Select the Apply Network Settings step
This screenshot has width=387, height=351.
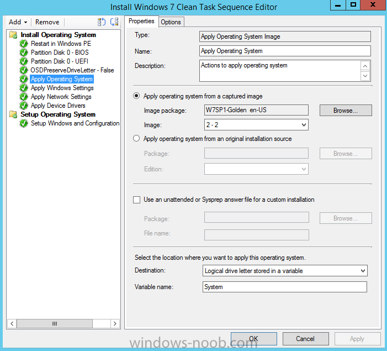tap(61, 97)
